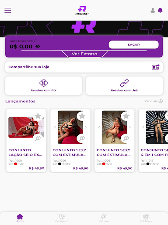
Task: Tap the Receber com Link chain icon
Action: pyautogui.click(x=124, y=83)
